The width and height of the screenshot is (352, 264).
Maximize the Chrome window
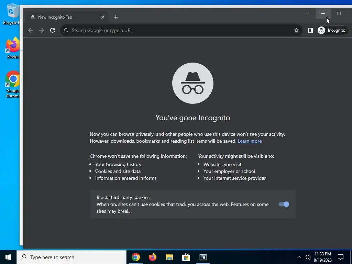pos(339,14)
